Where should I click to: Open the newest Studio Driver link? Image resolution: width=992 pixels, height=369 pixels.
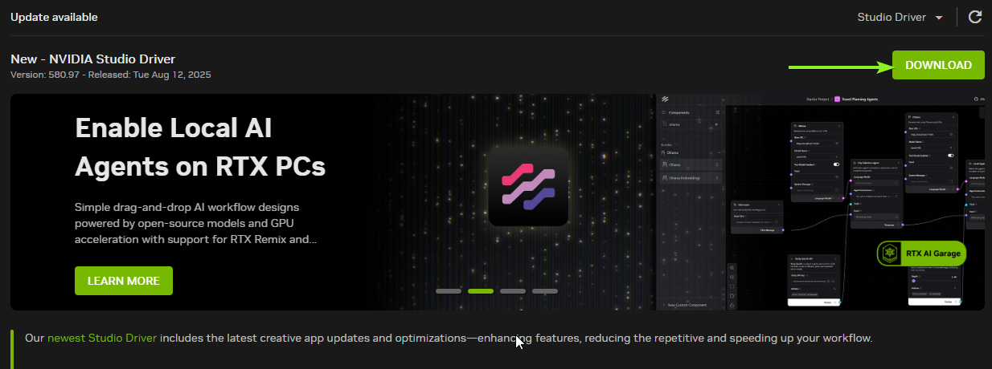point(103,338)
